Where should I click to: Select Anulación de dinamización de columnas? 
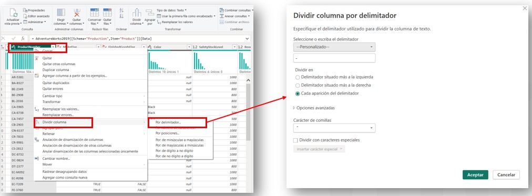[x=73, y=139]
